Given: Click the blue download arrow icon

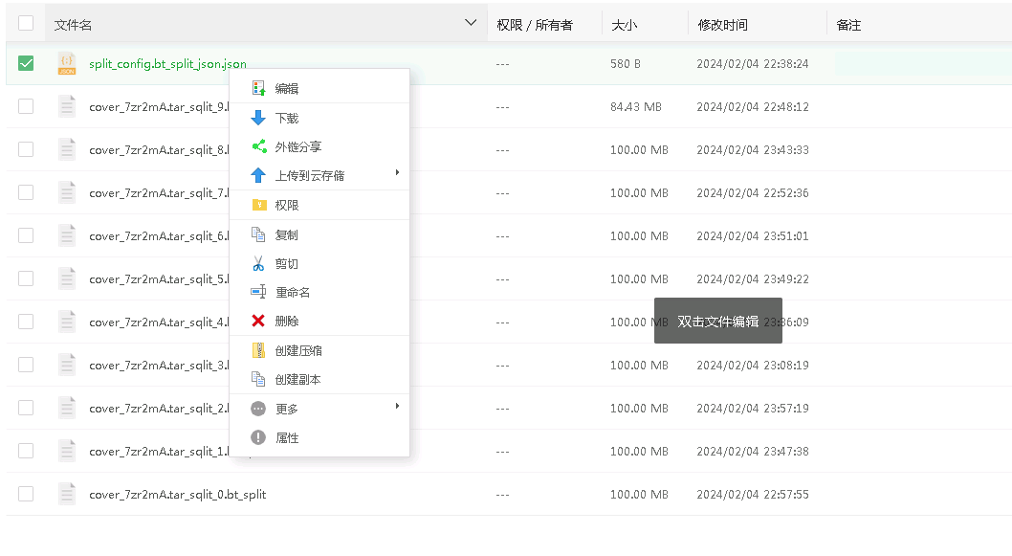Looking at the screenshot, I should point(258,118).
